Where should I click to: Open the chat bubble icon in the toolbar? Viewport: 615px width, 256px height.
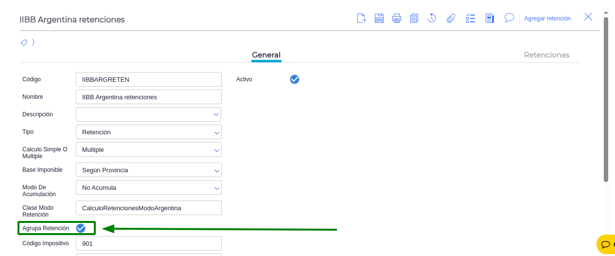coord(509,18)
